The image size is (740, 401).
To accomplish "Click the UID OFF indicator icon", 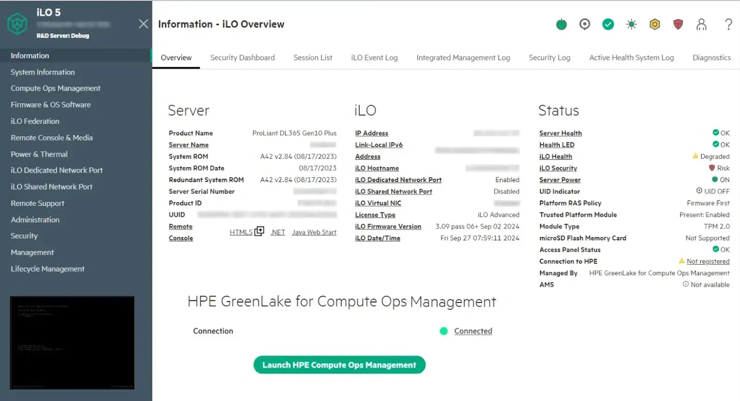I will 699,190.
